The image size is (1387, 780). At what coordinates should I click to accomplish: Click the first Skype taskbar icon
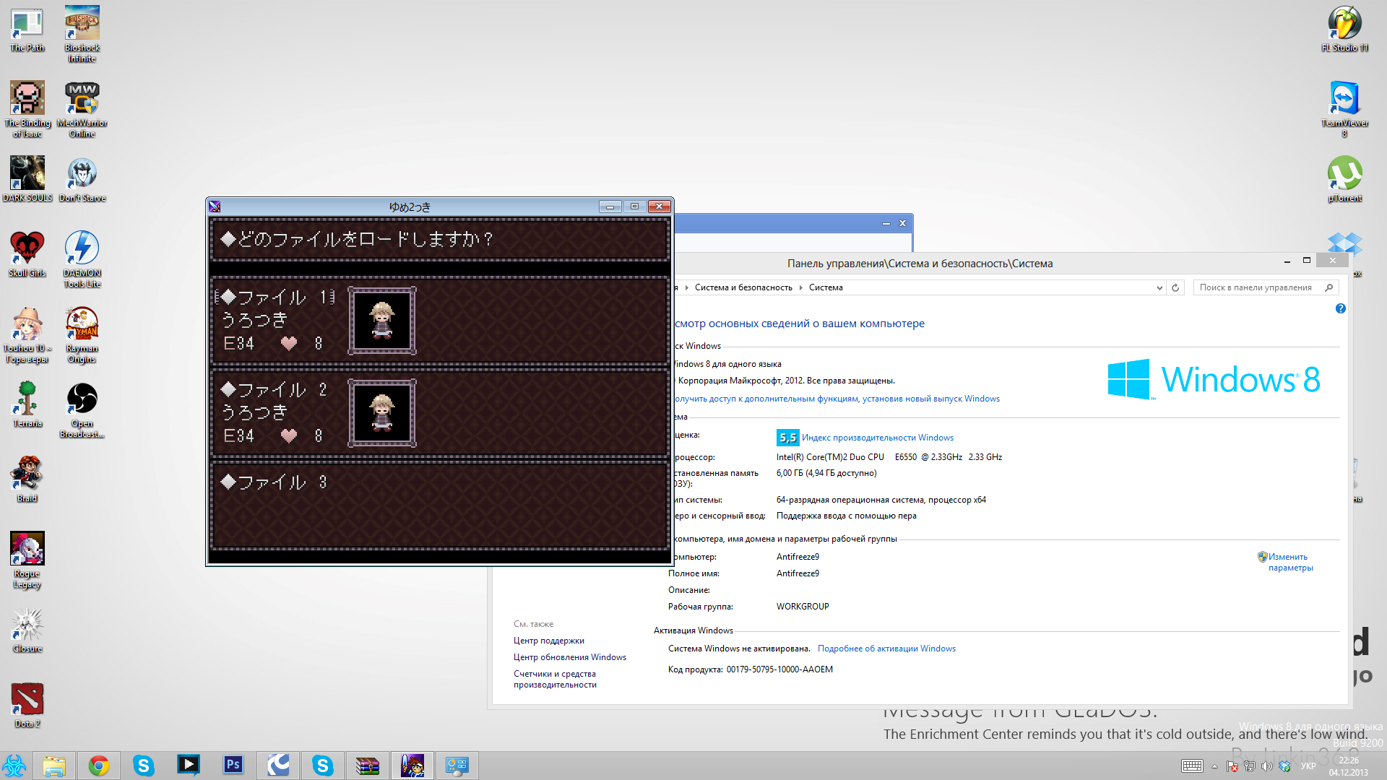coord(144,766)
